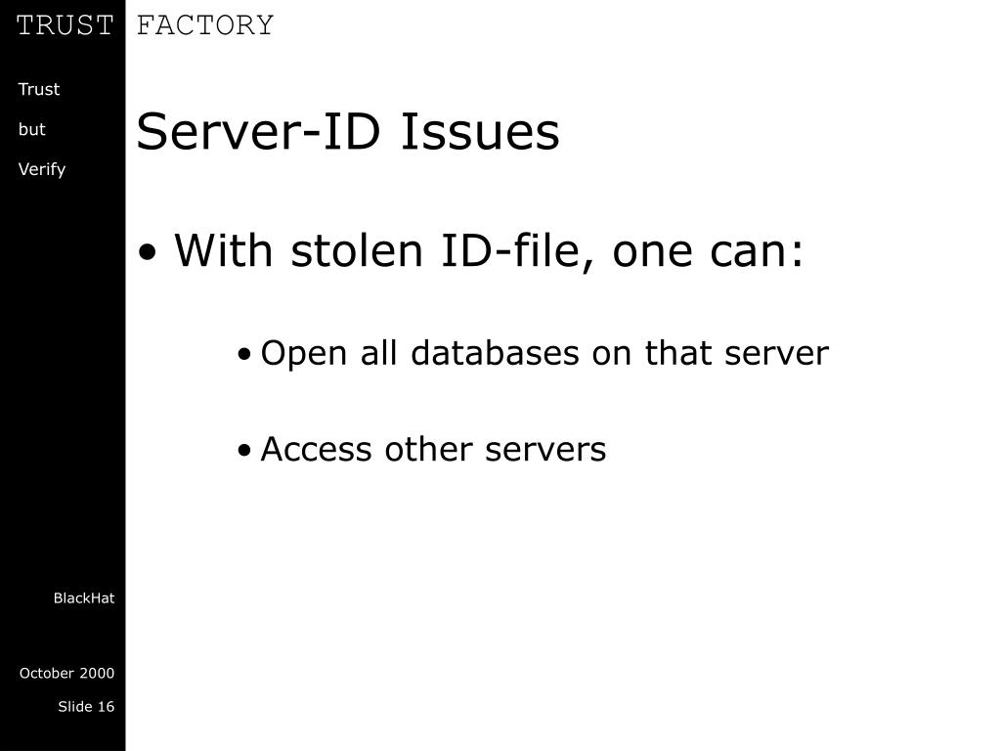This screenshot has width=1001, height=751.
Task: Click With stolen ID-file line
Action: (x=489, y=251)
